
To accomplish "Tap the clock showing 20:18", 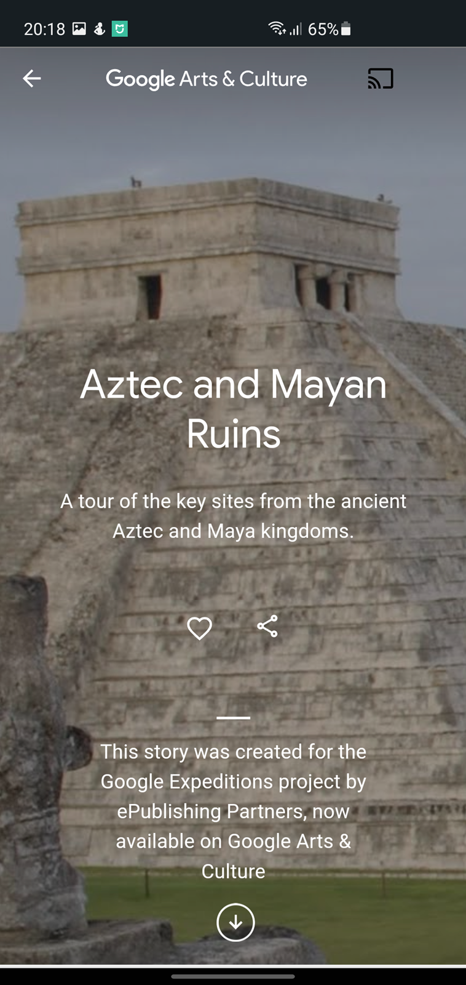I will [44, 29].
